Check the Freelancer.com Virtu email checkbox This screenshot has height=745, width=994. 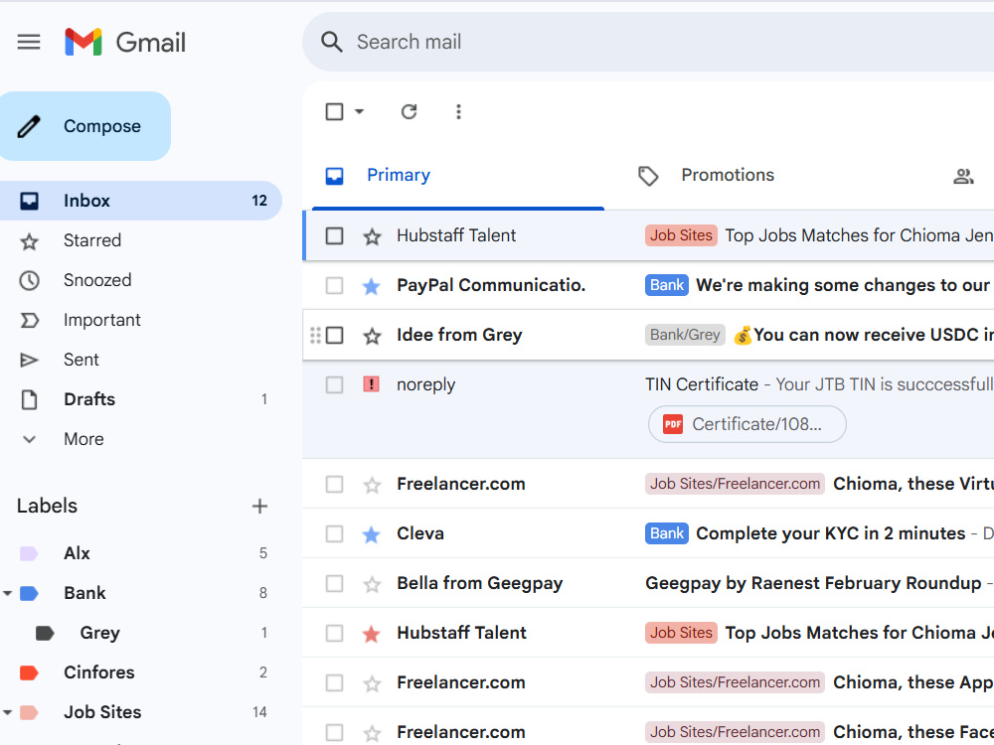coord(334,485)
